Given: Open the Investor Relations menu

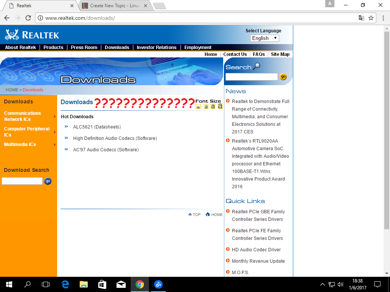Looking at the screenshot, I should pyautogui.click(x=157, y=48).
